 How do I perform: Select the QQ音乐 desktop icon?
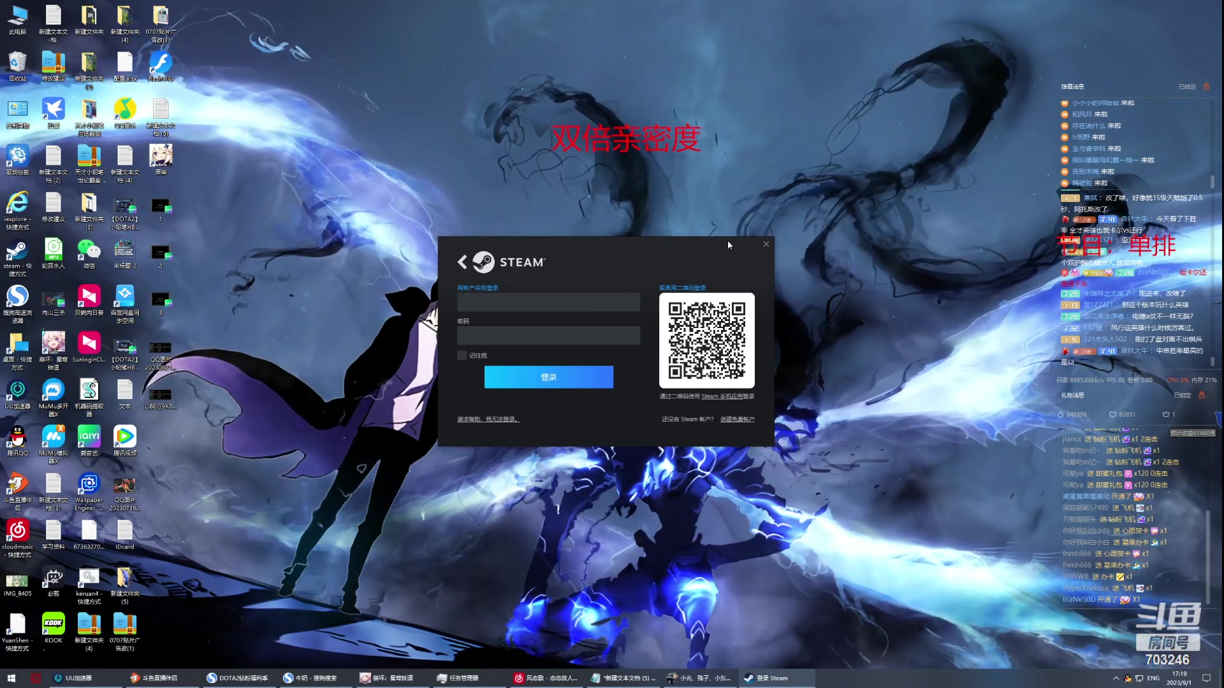(125, 114)
